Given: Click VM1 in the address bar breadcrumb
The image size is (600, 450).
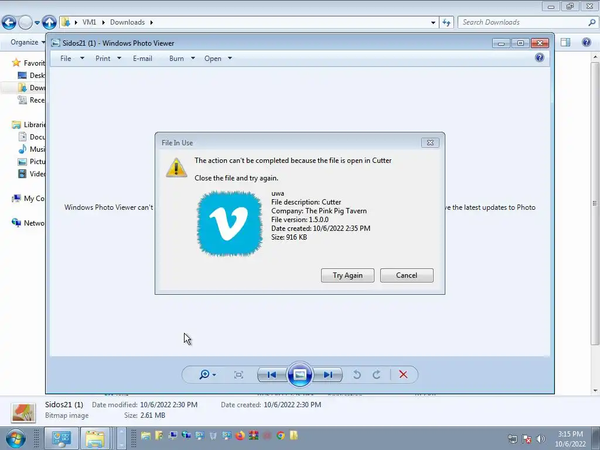Looking at the screenshot, I should point(89,22).
